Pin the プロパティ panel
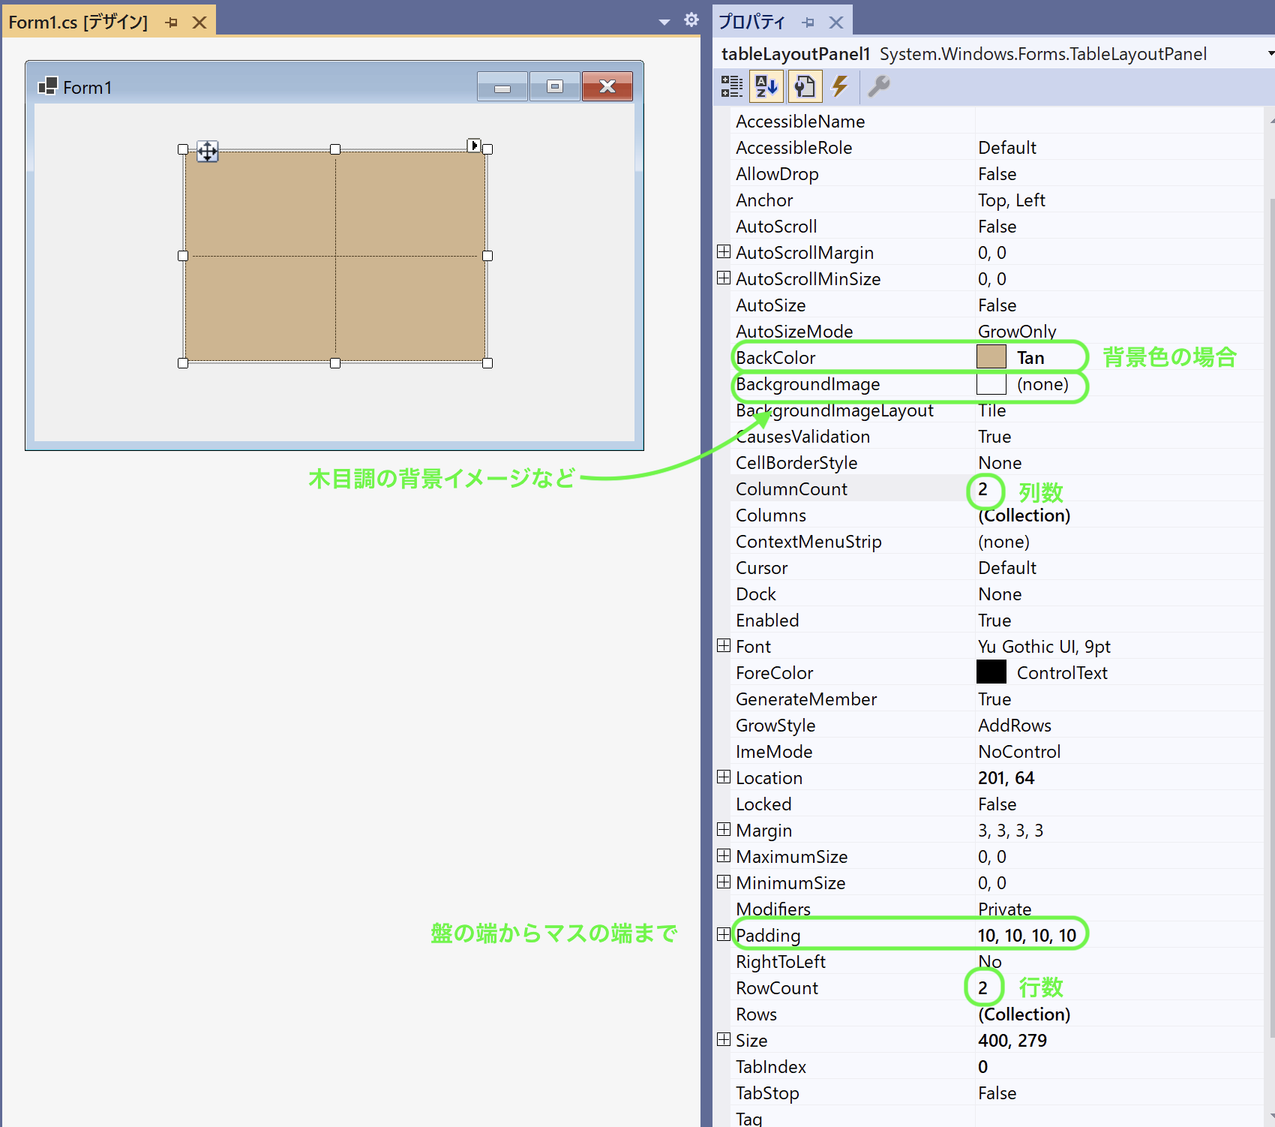Screen dimensions: 1275x1127 pyautogui.click(x=808, y=23)
